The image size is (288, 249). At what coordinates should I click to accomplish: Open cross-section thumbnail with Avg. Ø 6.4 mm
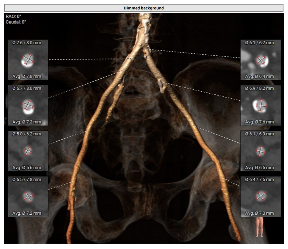(x=261, y=60)
